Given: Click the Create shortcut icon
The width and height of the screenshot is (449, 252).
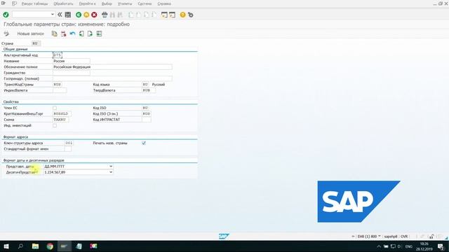Looking at the screenshot, I should tap(172, 15).
